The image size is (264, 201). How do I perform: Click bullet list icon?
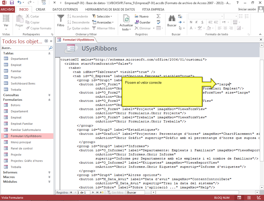tap(241, 16)
